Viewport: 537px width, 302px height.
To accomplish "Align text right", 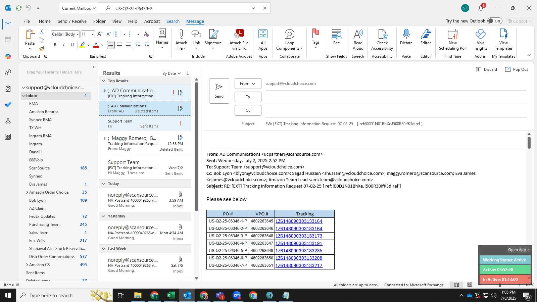I will [x=128, y=45].
